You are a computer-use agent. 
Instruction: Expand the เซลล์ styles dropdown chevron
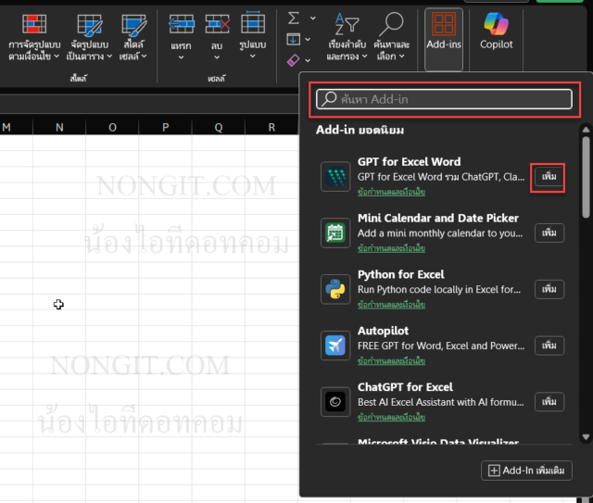145,57
